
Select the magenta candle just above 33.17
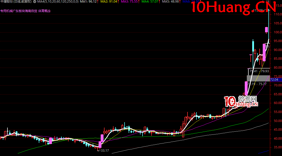(100, 144)
